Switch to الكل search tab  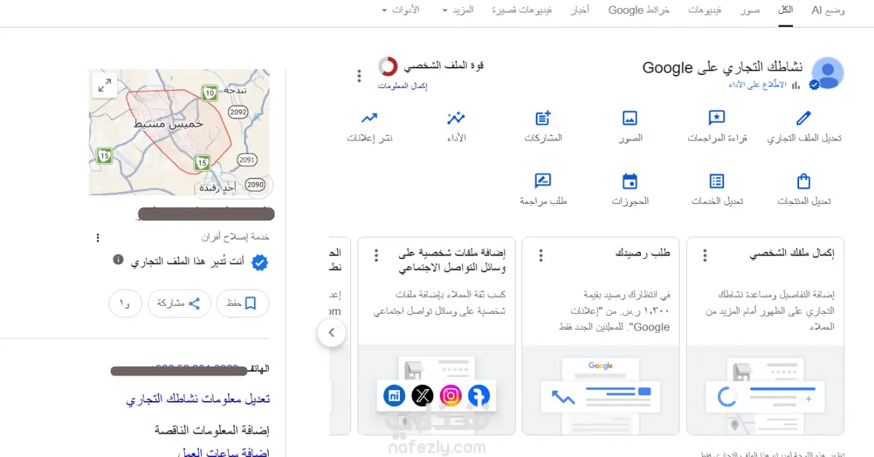coord(785,10)
